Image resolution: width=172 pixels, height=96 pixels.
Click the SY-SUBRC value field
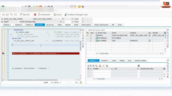pos(87,19)
